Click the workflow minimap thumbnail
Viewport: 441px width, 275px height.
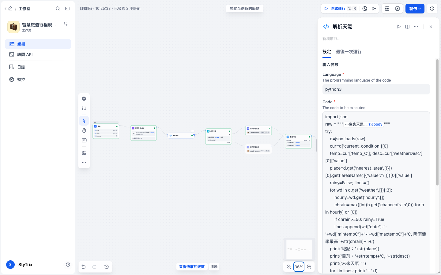coord(299,249)
